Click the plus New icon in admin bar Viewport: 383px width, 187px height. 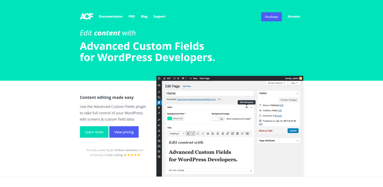(191, 79)
